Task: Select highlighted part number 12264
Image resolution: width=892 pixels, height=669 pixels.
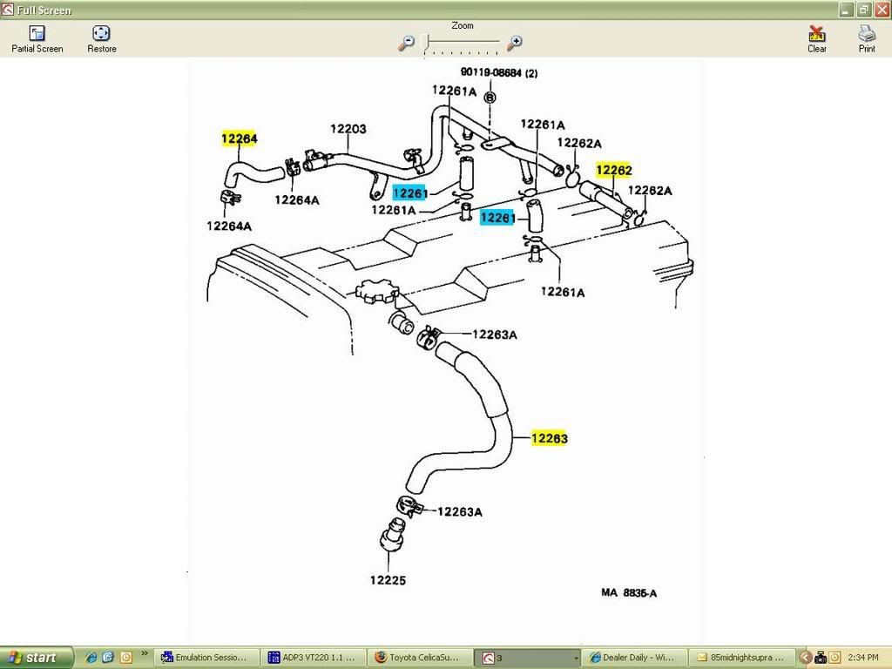Action: pyautogui.click(x=239, y=139)
